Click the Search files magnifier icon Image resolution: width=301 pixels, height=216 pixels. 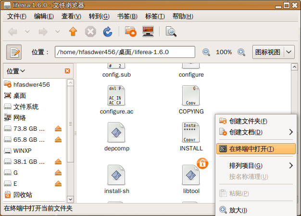(171, 31)
